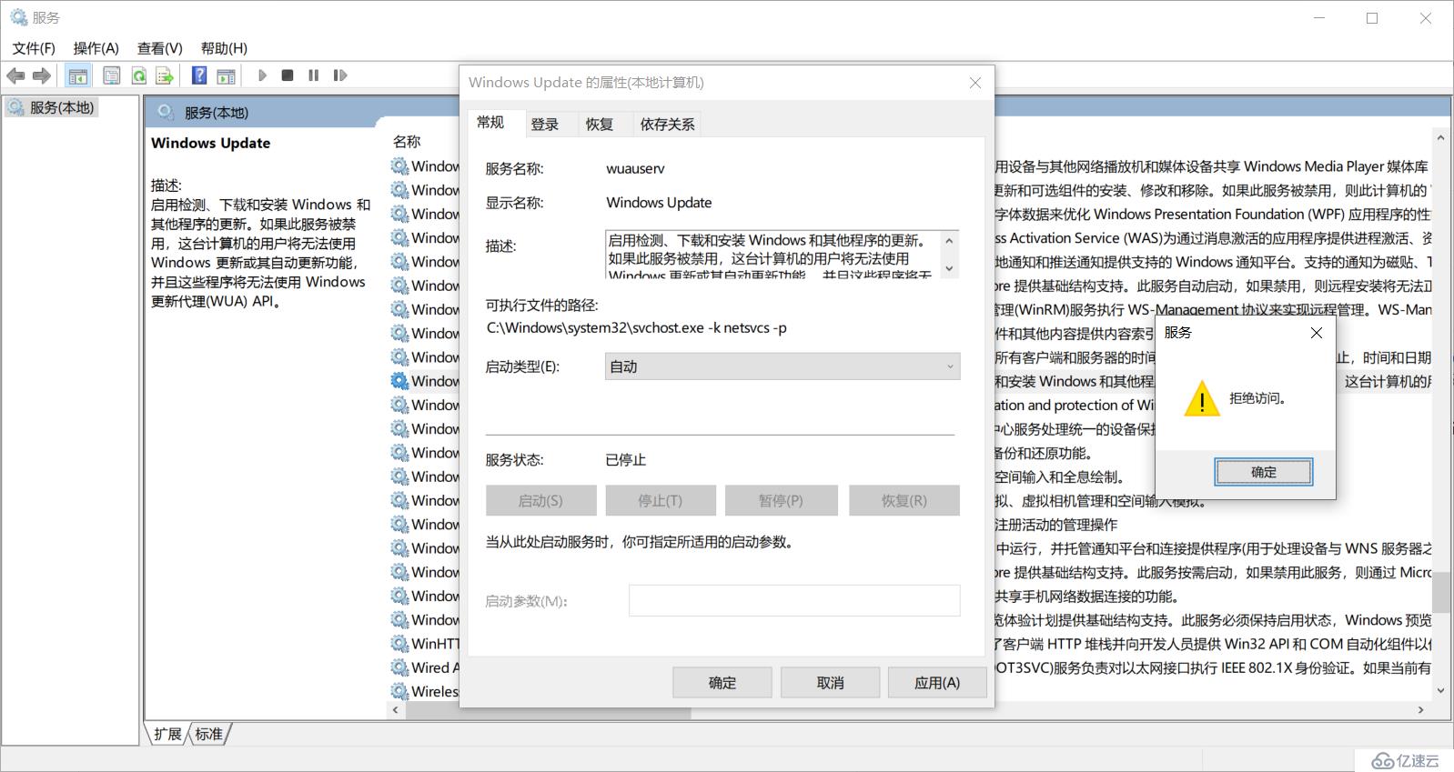
Task: Go back using the toolbar back arrow
Action: click(x=15, y=75)
